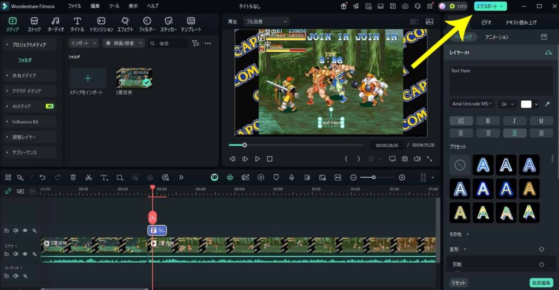Click the microphone voiceover icon
The height and width of the screenshot is (290, 559).
coord(292,177)
